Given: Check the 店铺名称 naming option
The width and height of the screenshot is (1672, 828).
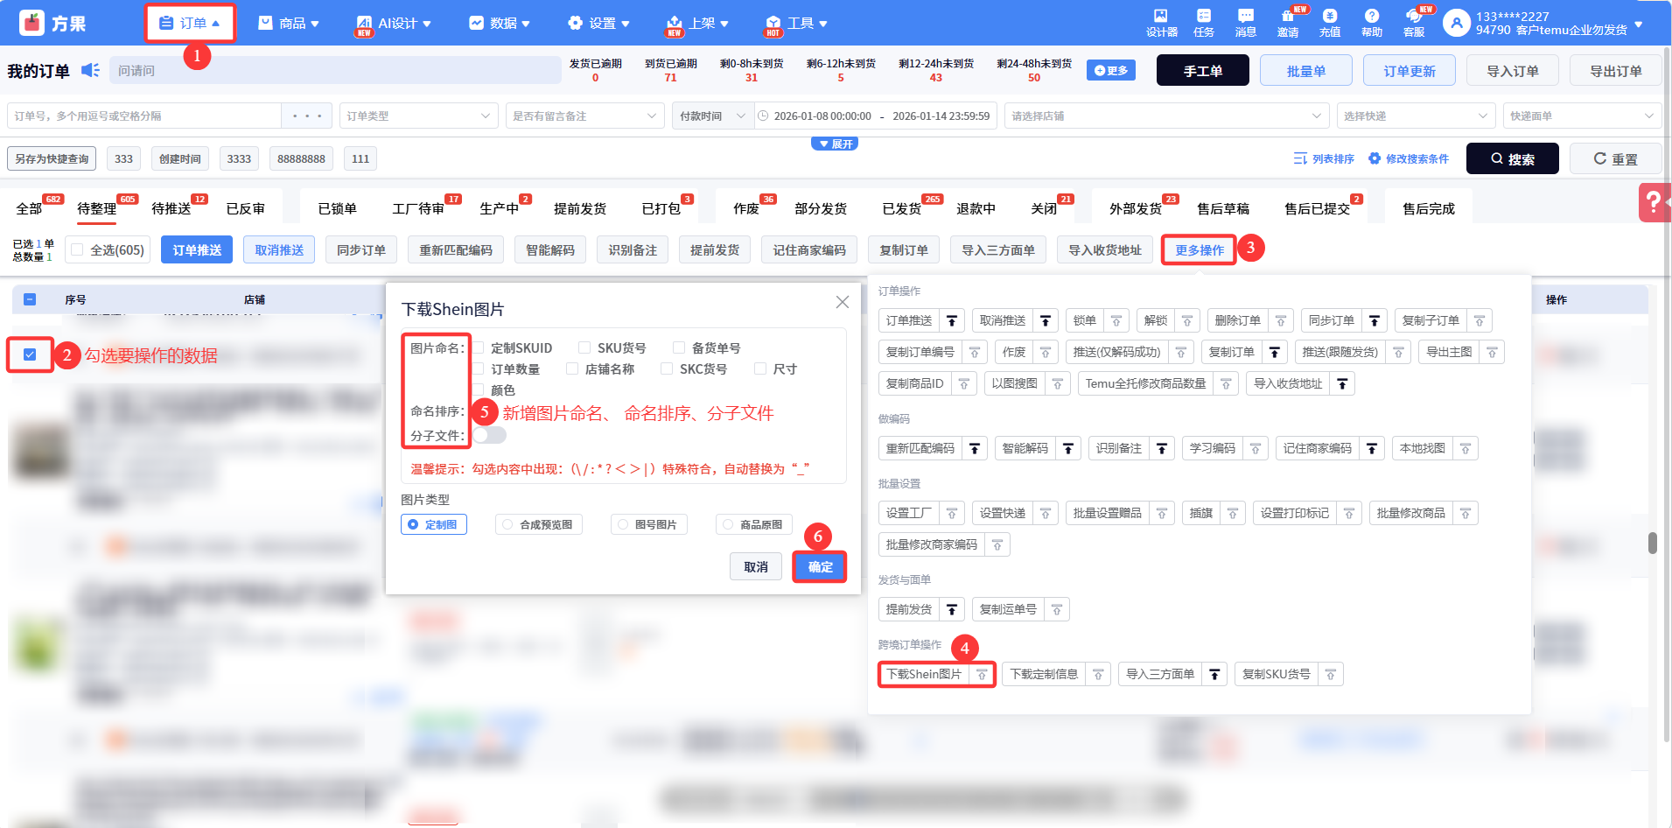Looking at the screenshot, I should (572, 369).
